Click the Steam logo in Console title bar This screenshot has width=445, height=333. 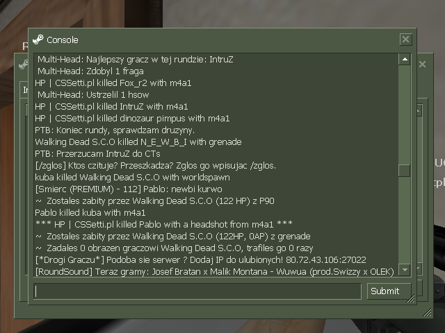pyautogui.click(x=38, y=40)
